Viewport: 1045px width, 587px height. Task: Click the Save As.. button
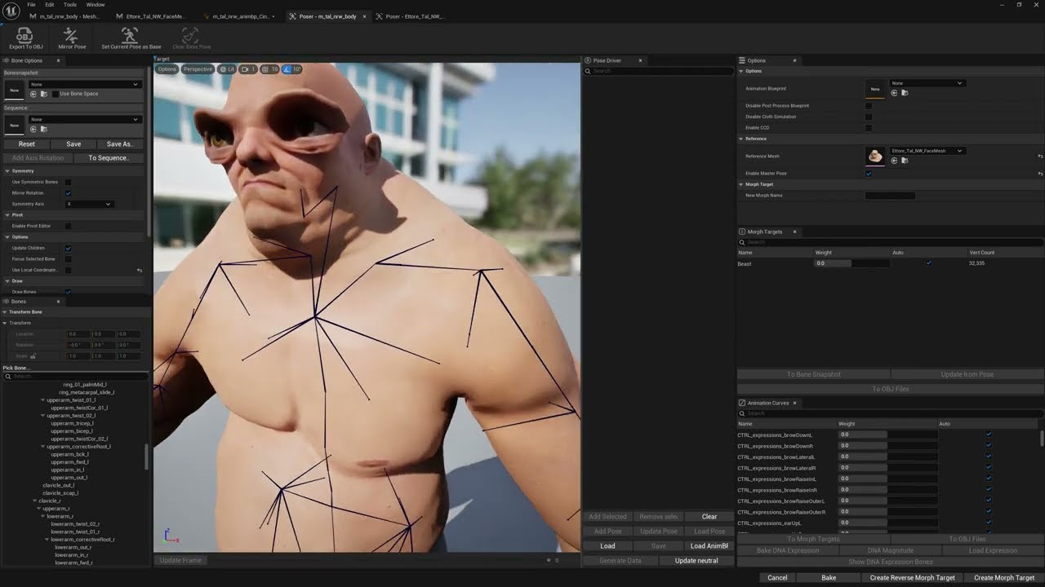pyautogui.click(x=119, y=144)
